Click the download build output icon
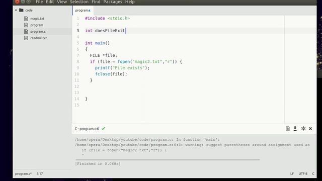The width and height of the screenshot is (322, 181). click(295, 129)
